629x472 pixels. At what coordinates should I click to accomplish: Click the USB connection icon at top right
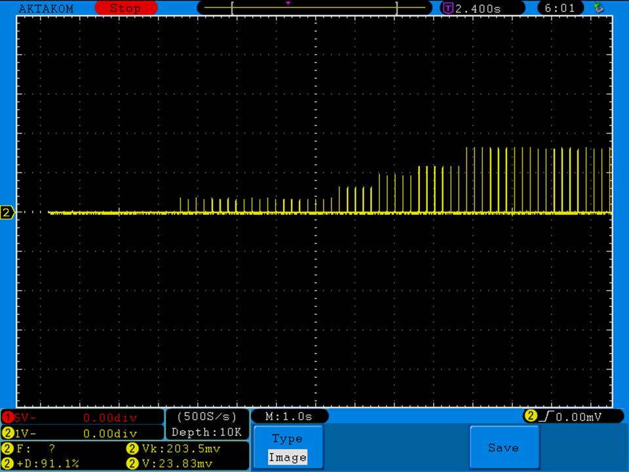click(598, 8)
